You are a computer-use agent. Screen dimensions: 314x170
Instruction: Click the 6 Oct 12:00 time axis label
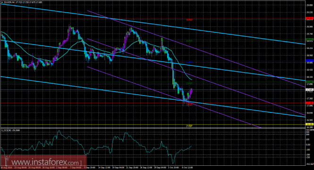(x=187, y=168)
